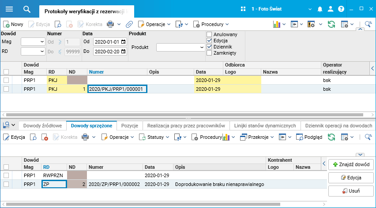Open the Przekroje dropdown

pos(257,137)
